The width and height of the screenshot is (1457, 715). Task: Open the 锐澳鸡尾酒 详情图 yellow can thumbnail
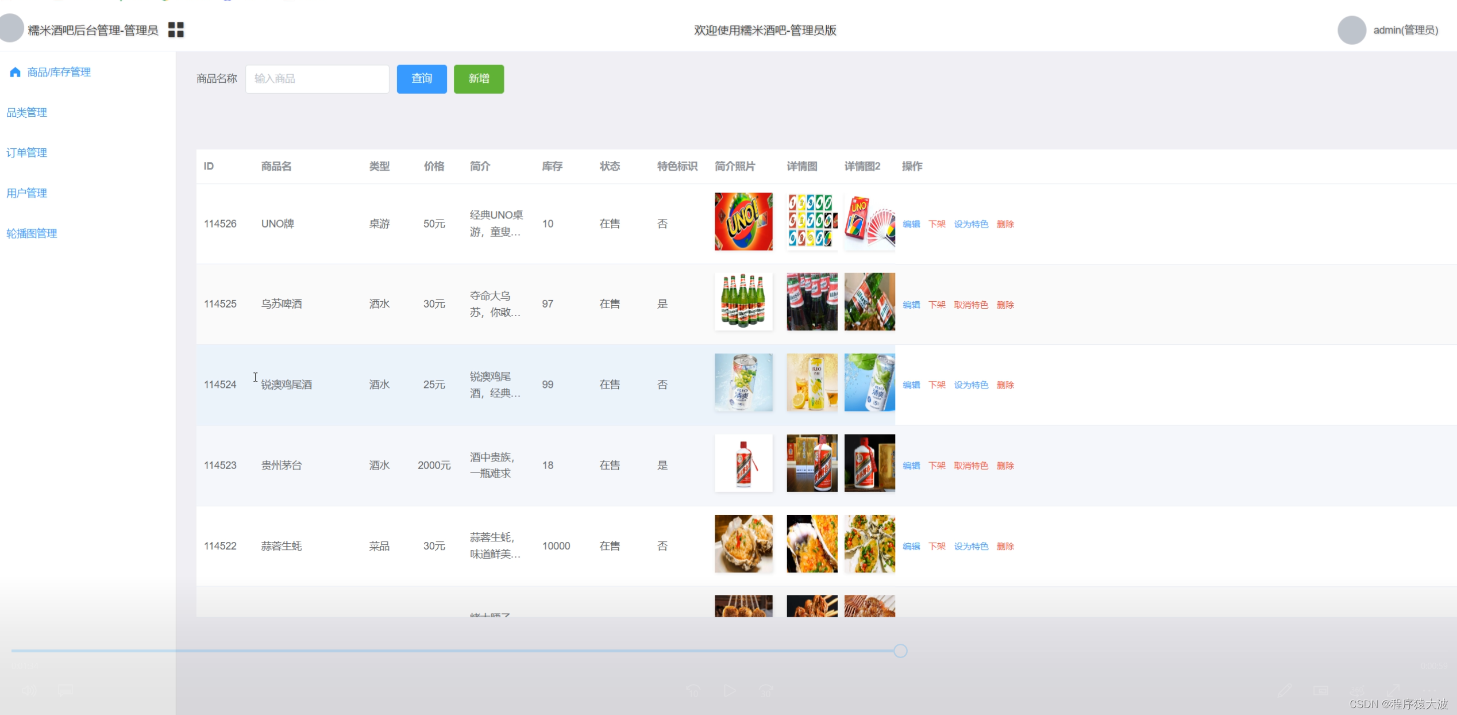812,382
